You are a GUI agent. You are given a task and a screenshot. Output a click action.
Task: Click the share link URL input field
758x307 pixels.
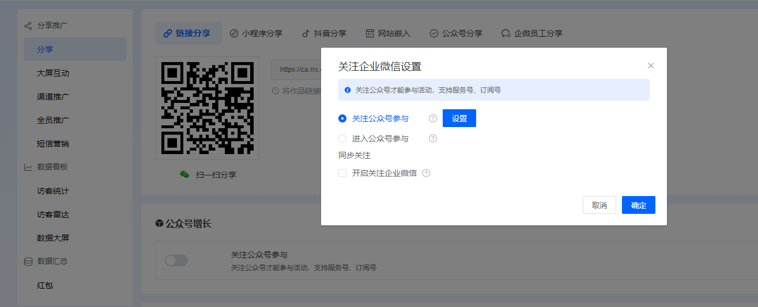coord(295,70)
